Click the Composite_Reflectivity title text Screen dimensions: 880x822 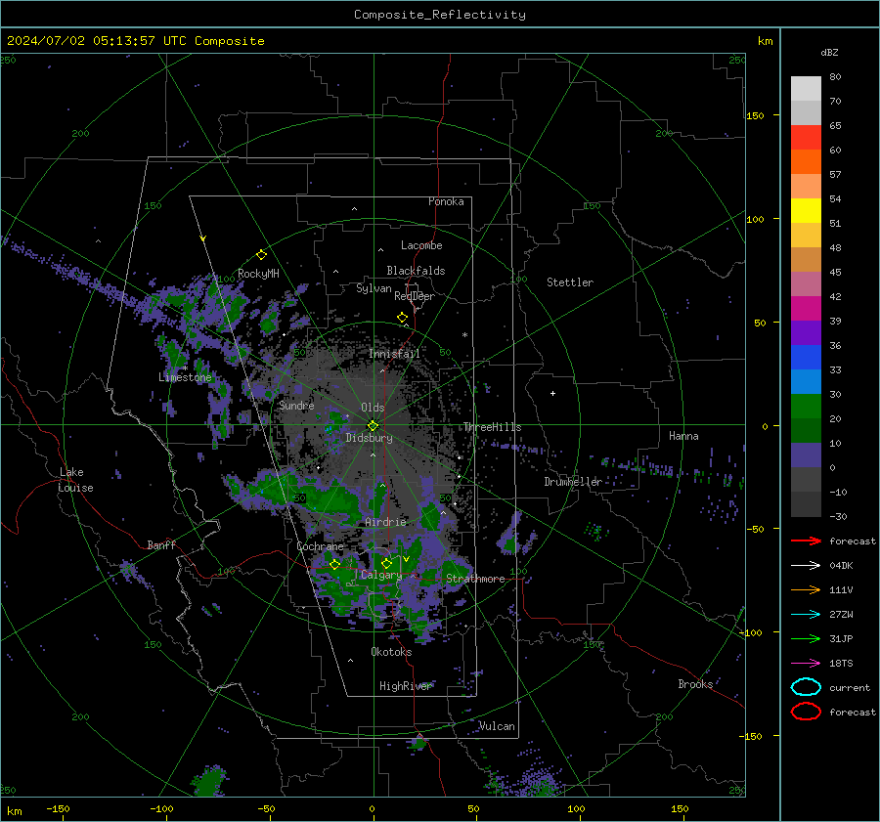(440, 15)
